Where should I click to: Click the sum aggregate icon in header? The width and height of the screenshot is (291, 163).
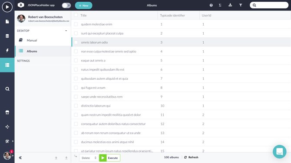point(220,5)
